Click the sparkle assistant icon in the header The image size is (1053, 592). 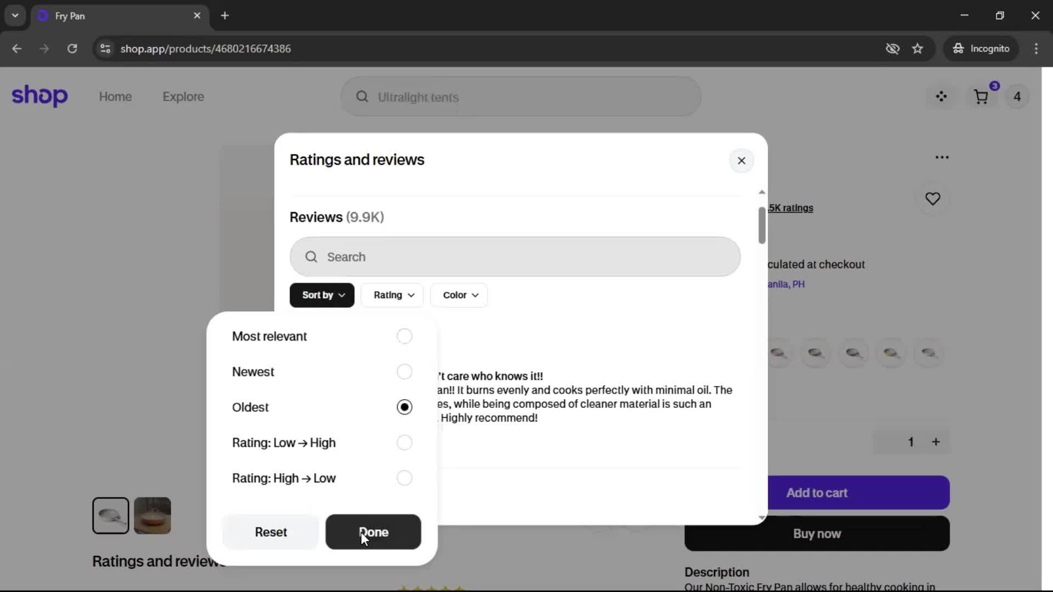coord(941,97)
